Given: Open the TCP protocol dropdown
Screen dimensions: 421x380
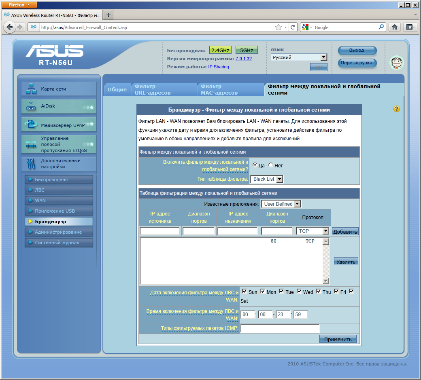Looking at the screenshot, I should pyautogui.click(x=313, y=231).
